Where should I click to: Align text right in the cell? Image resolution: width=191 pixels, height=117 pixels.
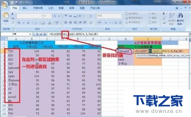click(75, 23)
